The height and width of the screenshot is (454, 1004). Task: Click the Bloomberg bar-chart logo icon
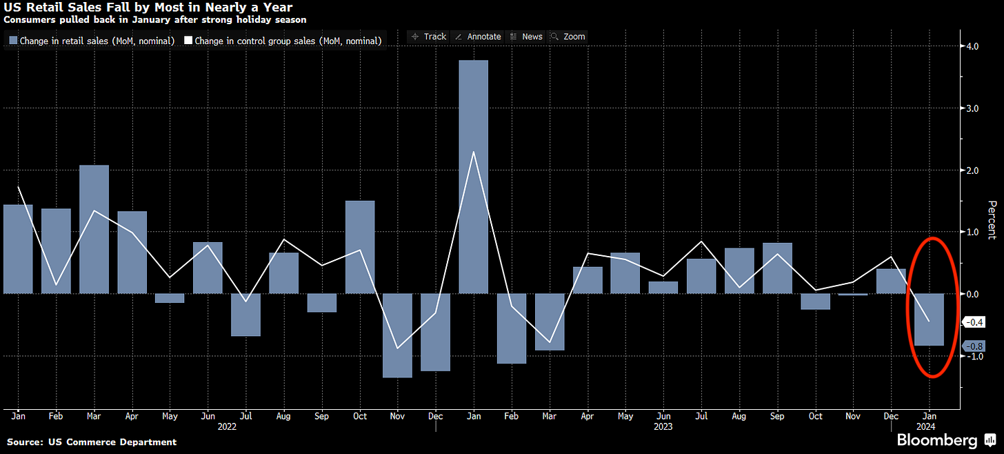pyautogui.click(x=991, y=440)
